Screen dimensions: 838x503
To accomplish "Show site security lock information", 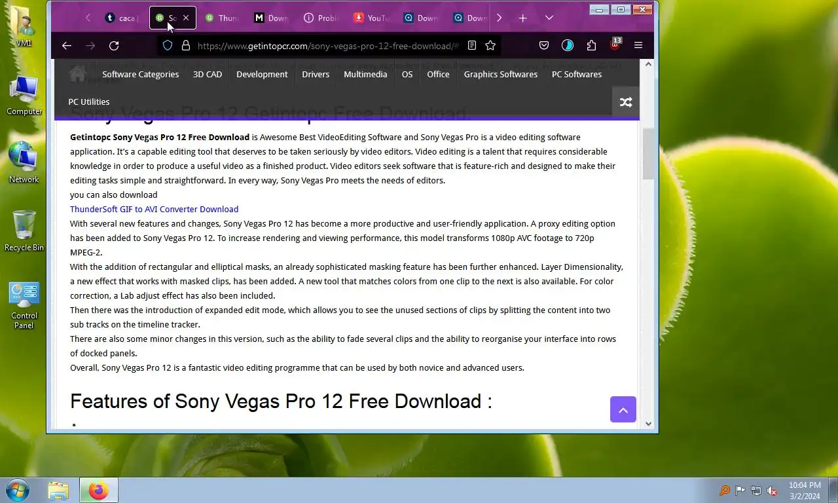I will pyautogui.click(x=186, y=45).
